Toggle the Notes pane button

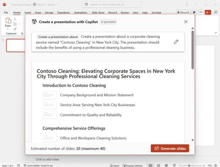point(114,166)
